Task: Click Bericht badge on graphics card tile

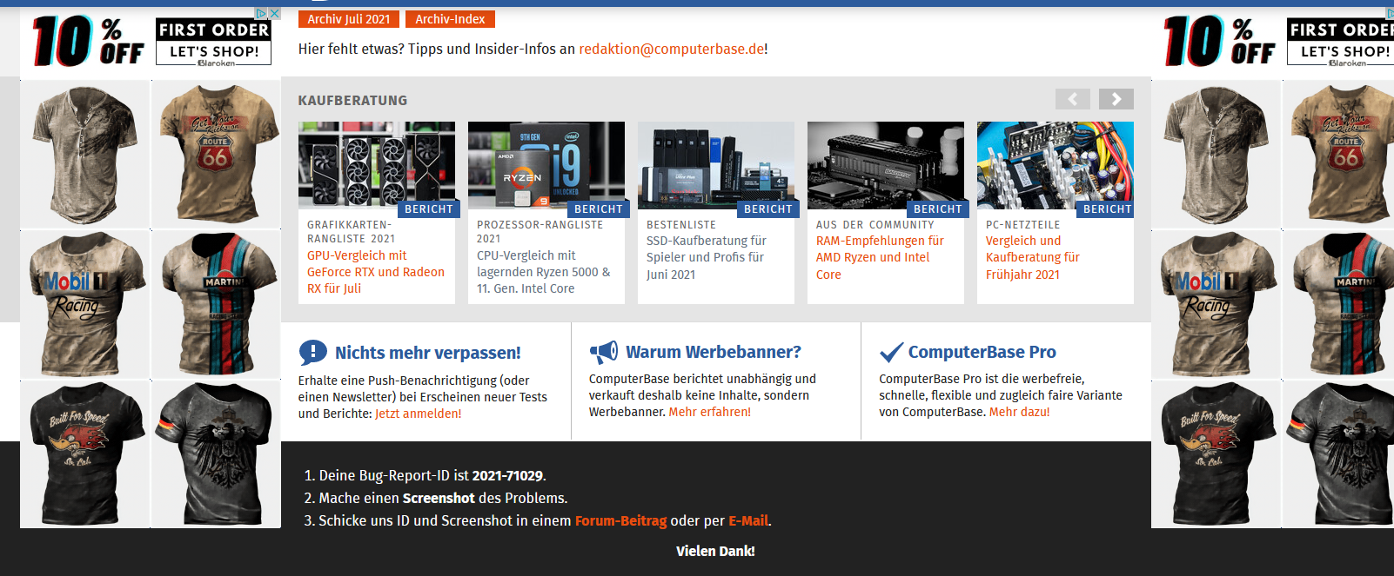Action: pos(429,209)
